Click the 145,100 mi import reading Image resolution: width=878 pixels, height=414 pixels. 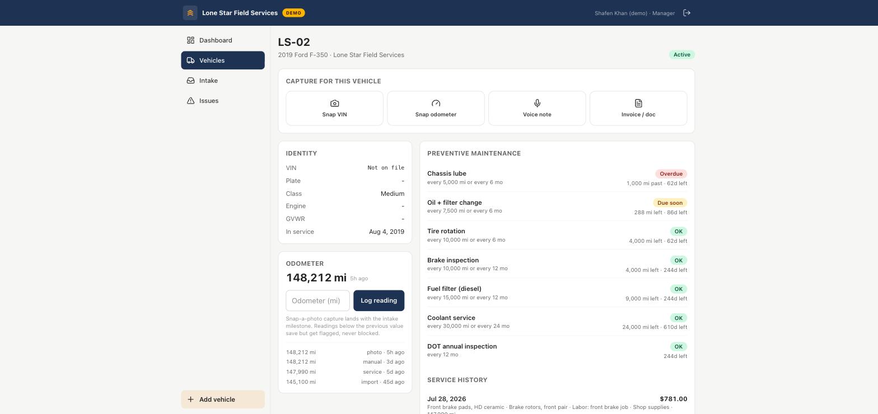[345, 382]
